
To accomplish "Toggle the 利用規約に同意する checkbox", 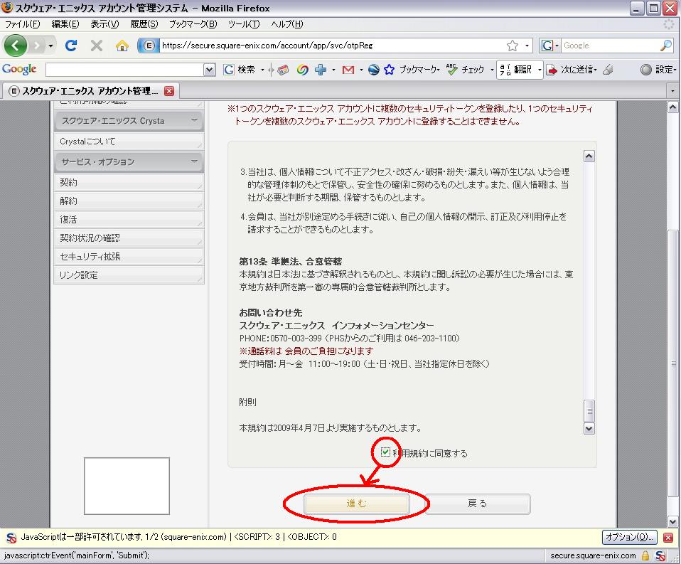I will 385,452.
